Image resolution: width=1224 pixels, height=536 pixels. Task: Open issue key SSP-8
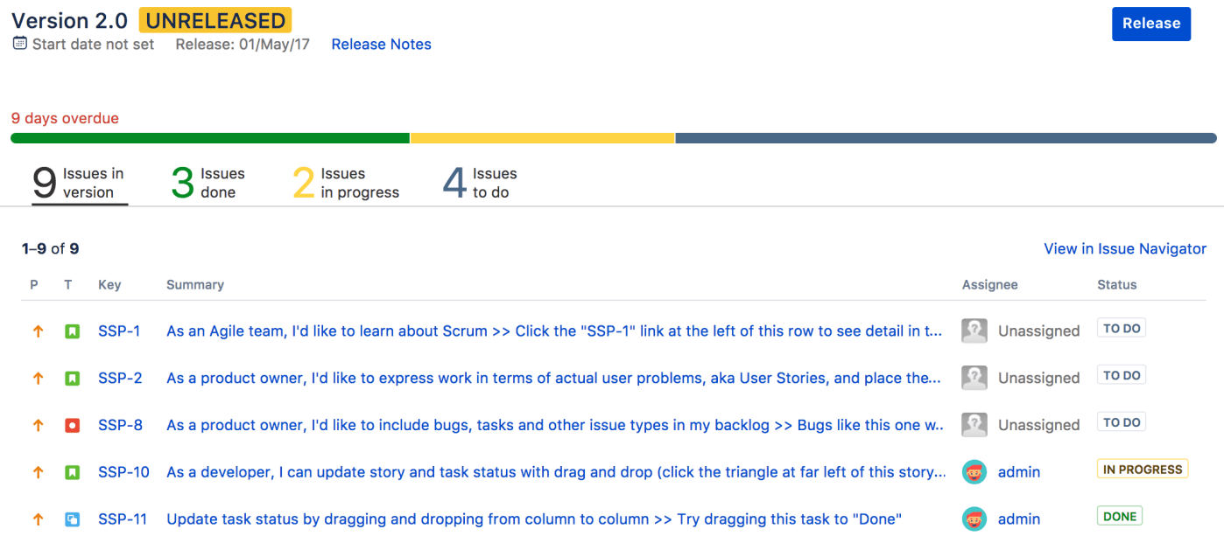click(x=120, y=426)
